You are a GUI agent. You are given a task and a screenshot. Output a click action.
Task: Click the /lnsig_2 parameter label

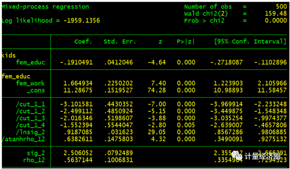(30, 132)
